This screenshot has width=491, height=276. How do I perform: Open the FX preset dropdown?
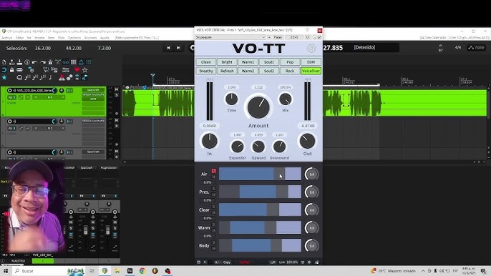pos(230,37)
